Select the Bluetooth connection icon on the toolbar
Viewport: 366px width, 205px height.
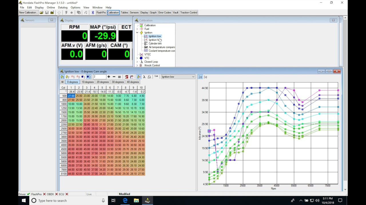click(x=92, y=12)
